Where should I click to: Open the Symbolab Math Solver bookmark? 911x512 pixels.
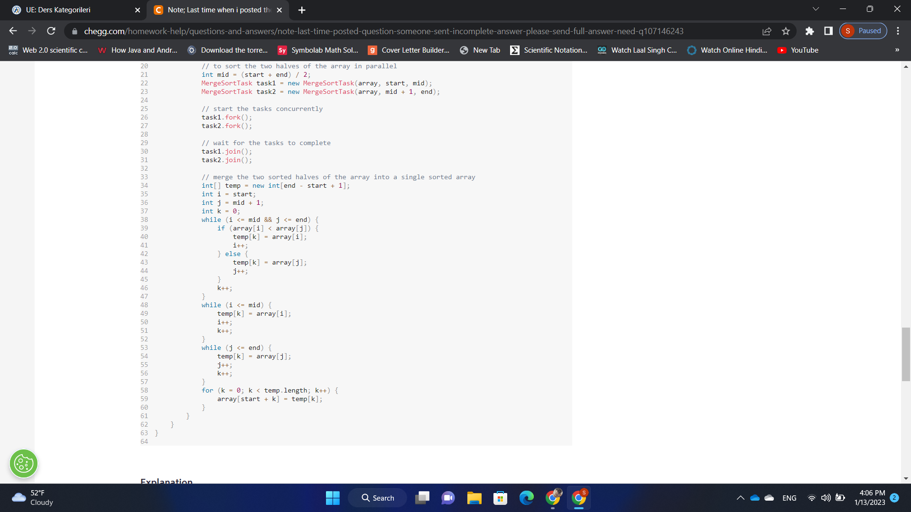(x=318, y=50)
